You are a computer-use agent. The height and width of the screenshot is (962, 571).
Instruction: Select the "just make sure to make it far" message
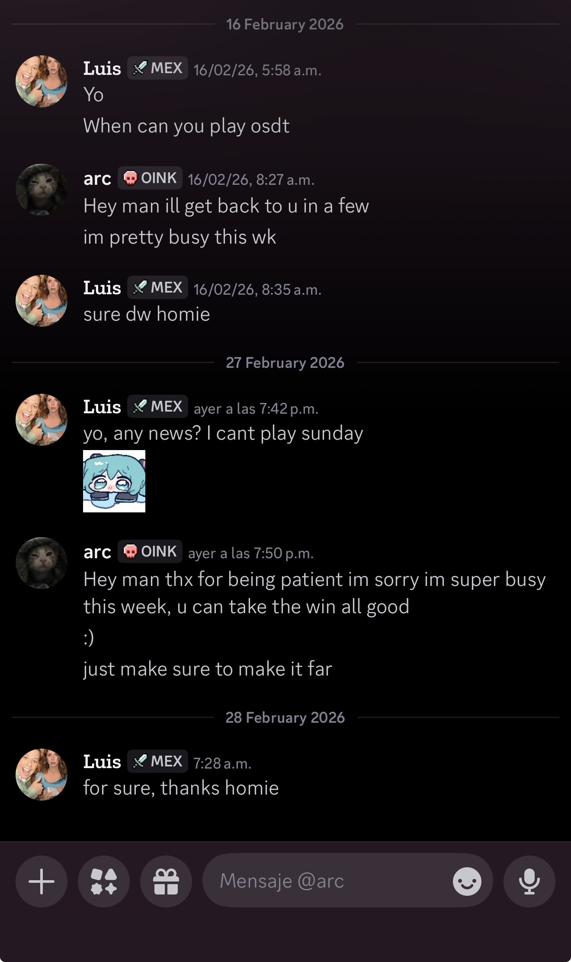(208, 669)
